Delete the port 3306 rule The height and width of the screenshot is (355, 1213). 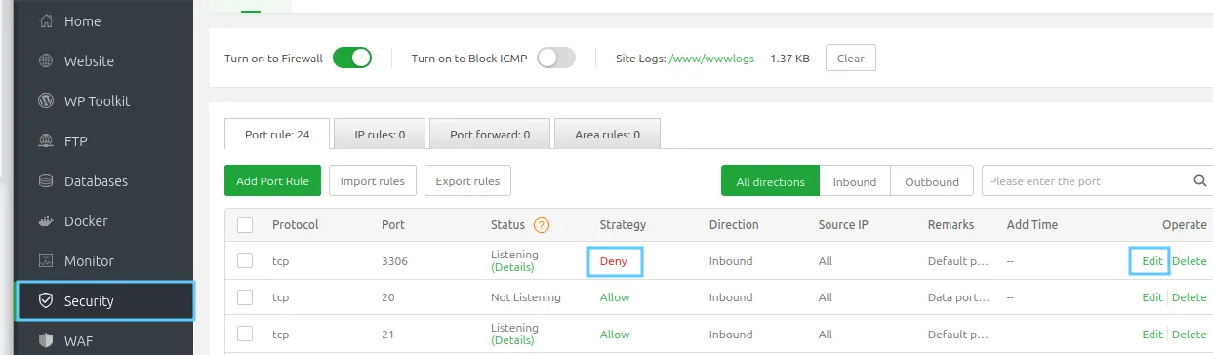[x=1190, y=261]
